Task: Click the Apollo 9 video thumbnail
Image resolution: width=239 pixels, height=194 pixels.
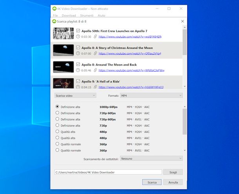Action: (x=63, y=83)
